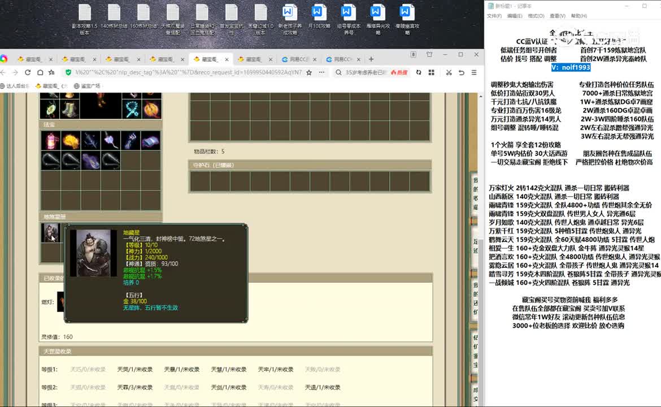Click the cyan bead necklace equipment icon

coord(132,110)
